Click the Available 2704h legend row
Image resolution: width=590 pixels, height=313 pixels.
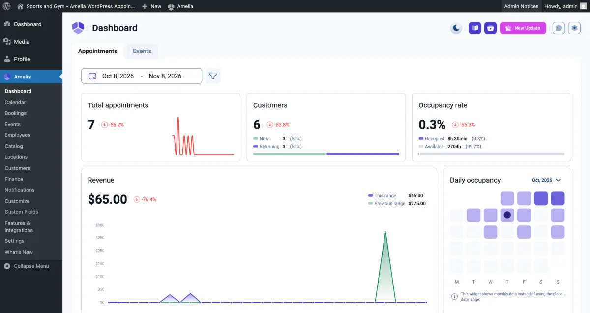pyautogui.click(x=450, y=146)
